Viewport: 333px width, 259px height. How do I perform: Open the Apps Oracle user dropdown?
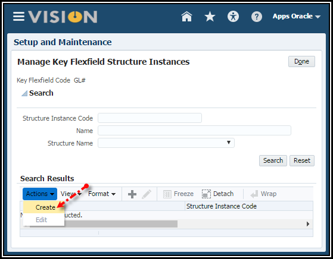[297, 16]
